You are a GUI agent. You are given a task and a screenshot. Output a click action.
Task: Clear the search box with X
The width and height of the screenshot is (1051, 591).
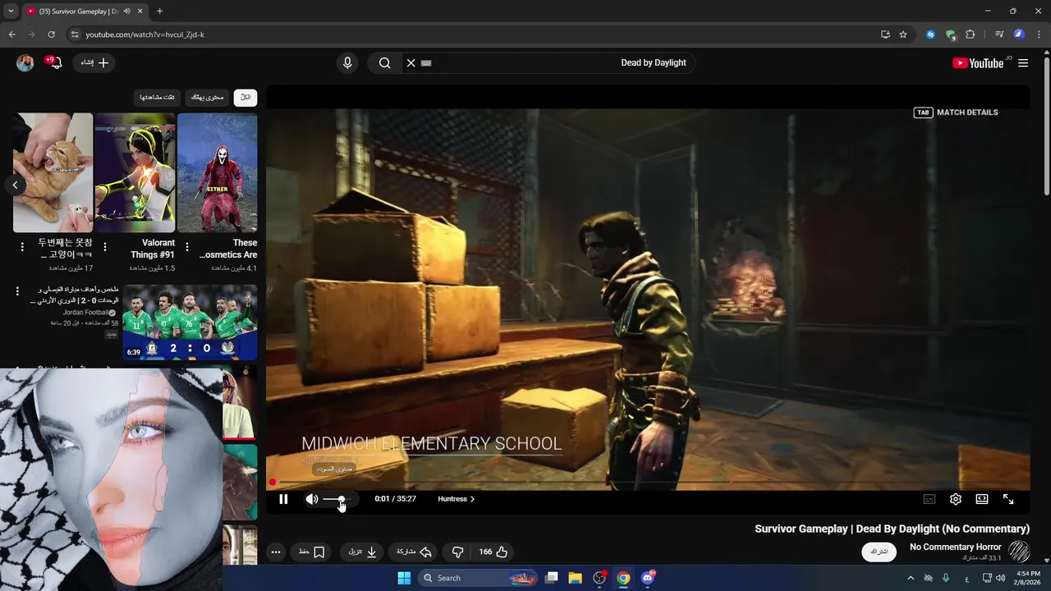411,63
